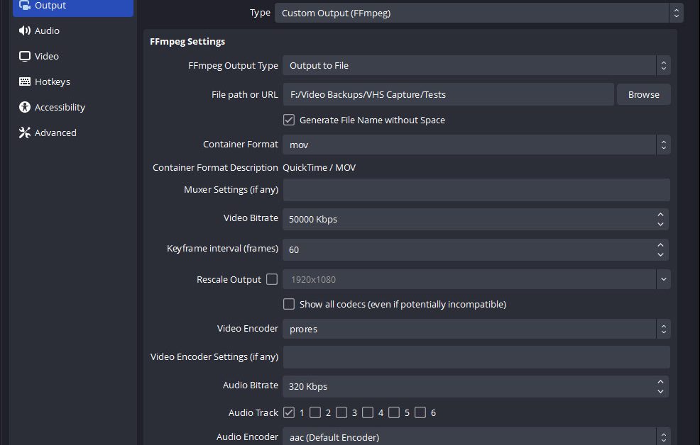Click the Browse button
The height and width of the screenshot is (445, 700).
[x=643, y=95]
